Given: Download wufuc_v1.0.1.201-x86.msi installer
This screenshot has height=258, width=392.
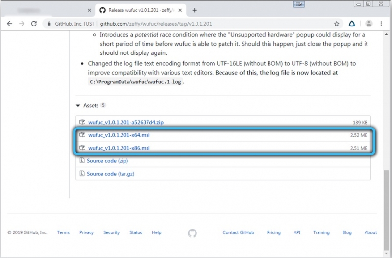Looking at the screenshot, I should coord(119,148).
